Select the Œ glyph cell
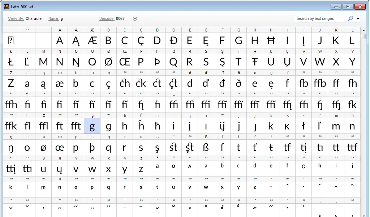370x217 pixels. point(125,62)
